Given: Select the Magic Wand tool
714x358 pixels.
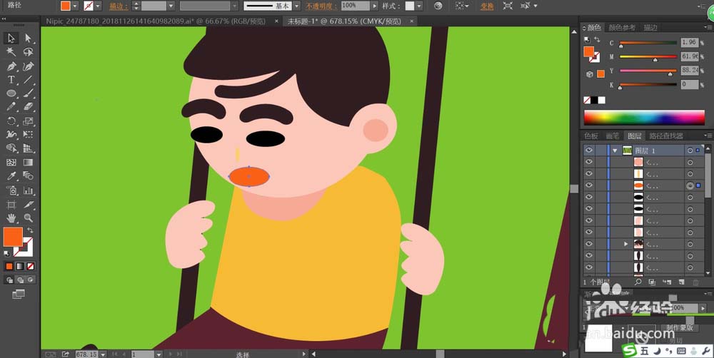Looking at the screenshot, I should (11, 52).
